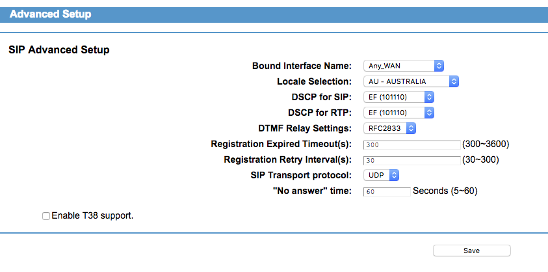Click the "Seconds (5~60)" hint text
Image resolution: width=548 pixels, height=272 pixels.
445,191
